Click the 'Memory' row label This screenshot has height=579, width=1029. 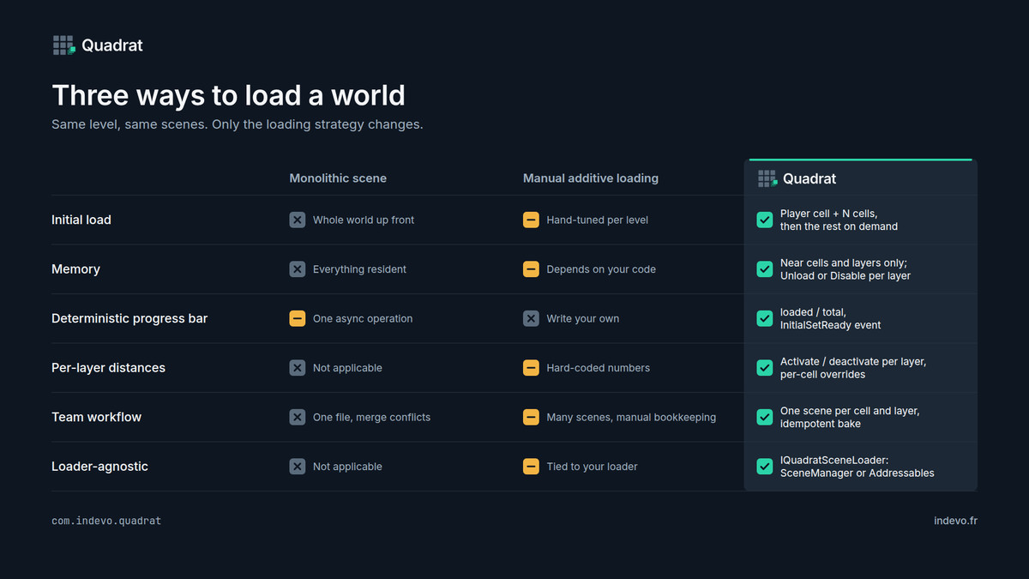click(75, 269)
